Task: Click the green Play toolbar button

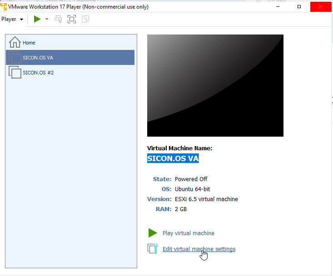Action: [37, 19]
